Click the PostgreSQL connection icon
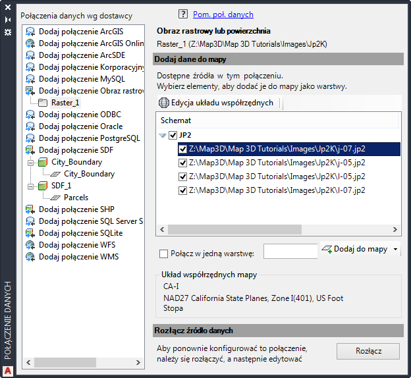 pyautogui.click(x=30, y=138)
